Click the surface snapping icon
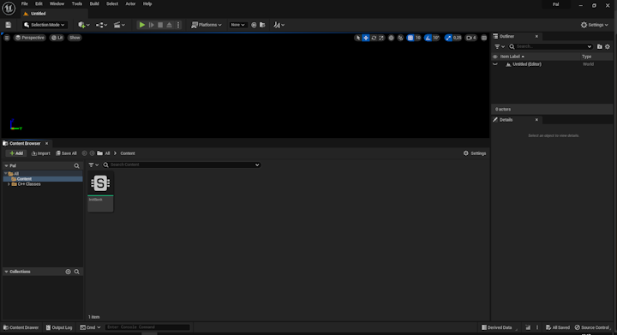The width and height of the screenshot is (617, 335). (400, 38)
